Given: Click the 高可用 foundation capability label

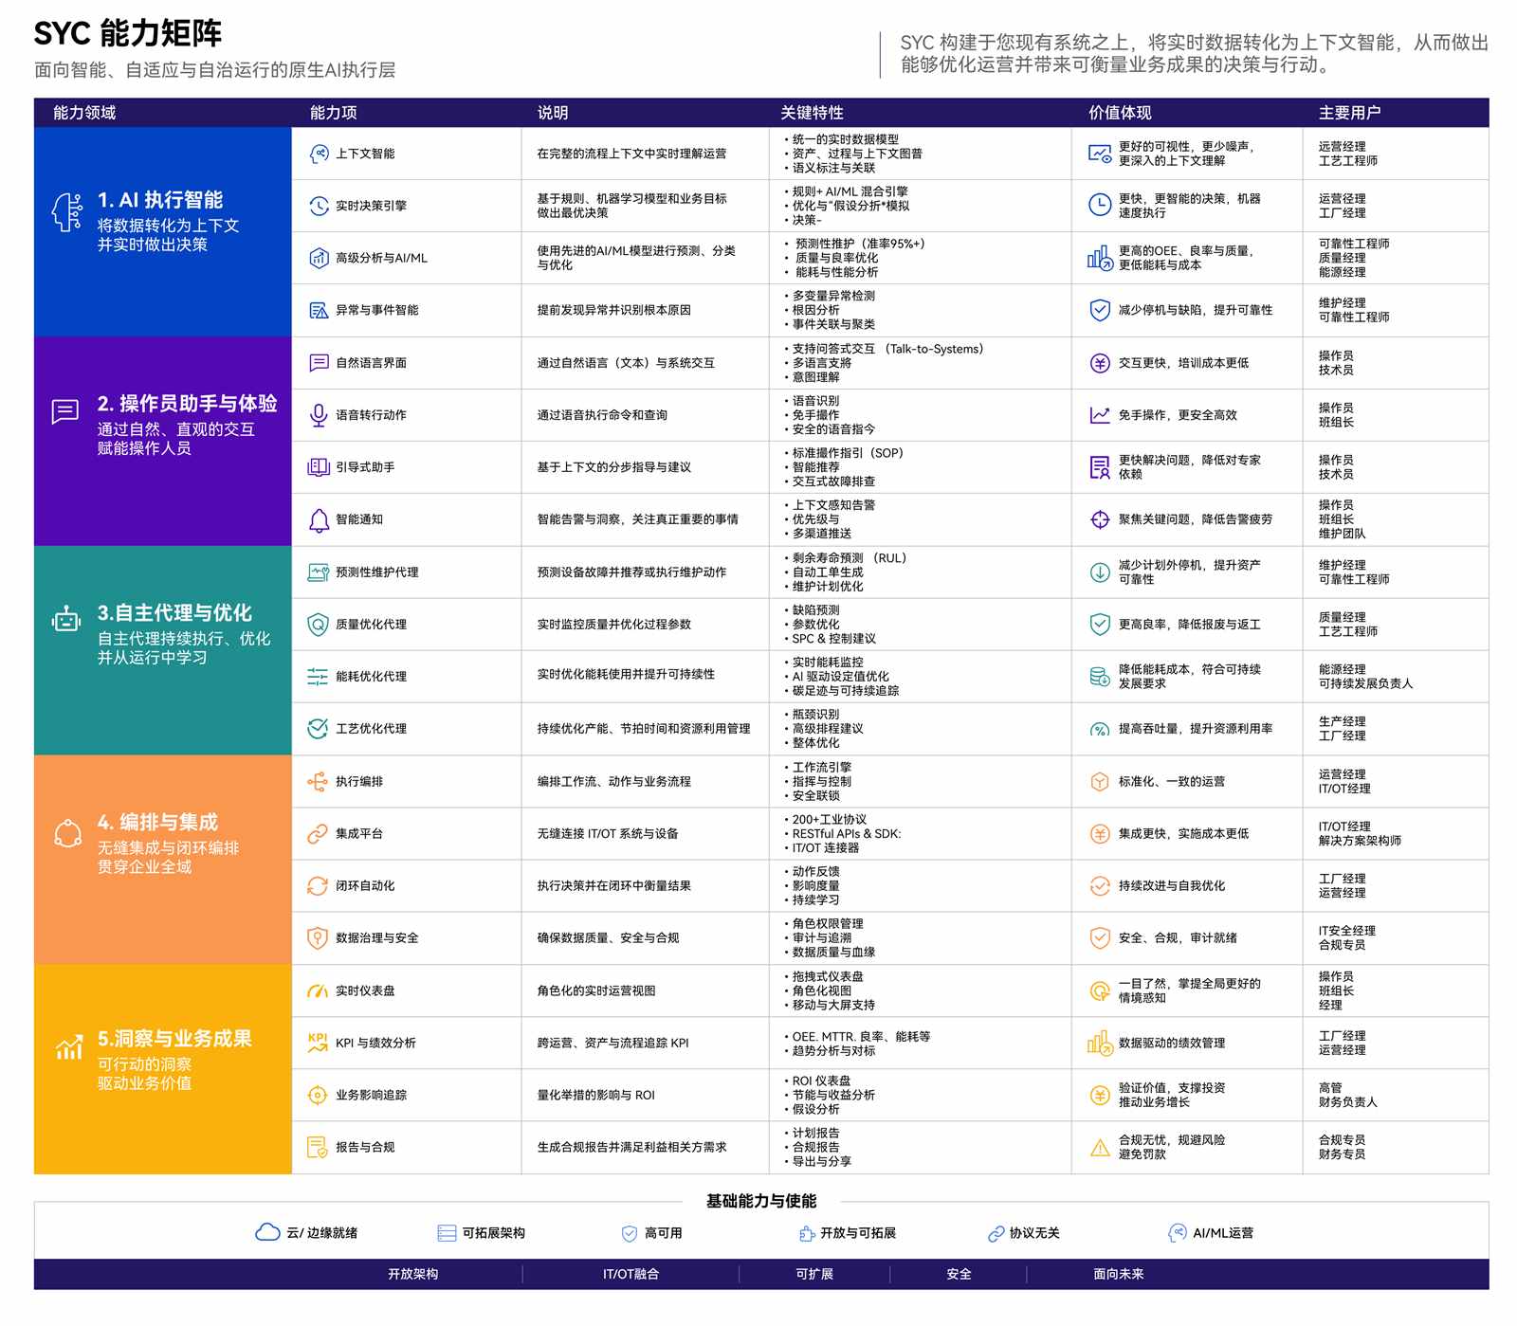Looking at the screenshot, I should pyautogui.click(x=664, y=1233).
